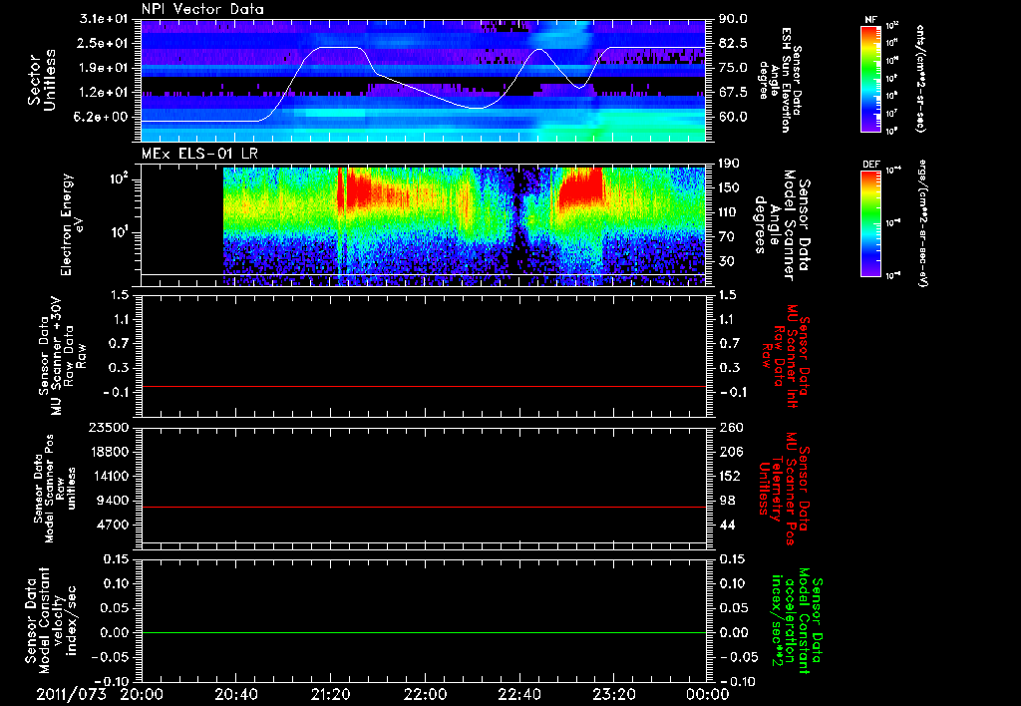The width and height of the screenshot is (1021, 706).
Task: Click the 67.5 elevation angle tick
Action: (x=733, y=93)
